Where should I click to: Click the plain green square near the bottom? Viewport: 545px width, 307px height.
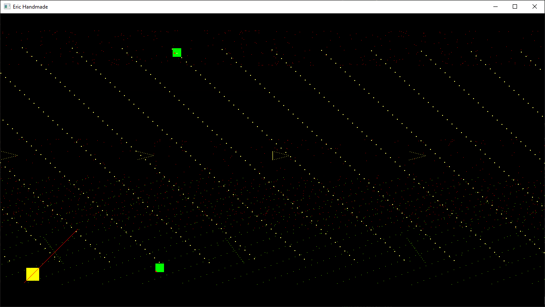(160, 268)
